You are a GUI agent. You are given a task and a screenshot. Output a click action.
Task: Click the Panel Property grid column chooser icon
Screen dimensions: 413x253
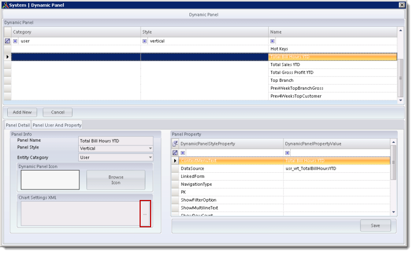click(175, 143)
